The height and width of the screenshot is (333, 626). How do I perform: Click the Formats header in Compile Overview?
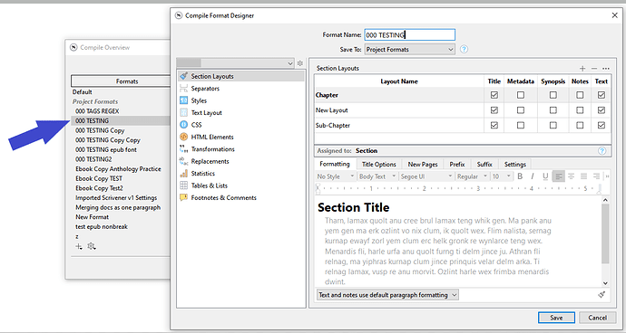click(121, 81)
